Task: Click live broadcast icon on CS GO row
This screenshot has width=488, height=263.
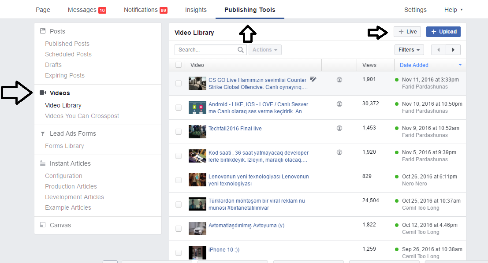Action: click(339, 80)
